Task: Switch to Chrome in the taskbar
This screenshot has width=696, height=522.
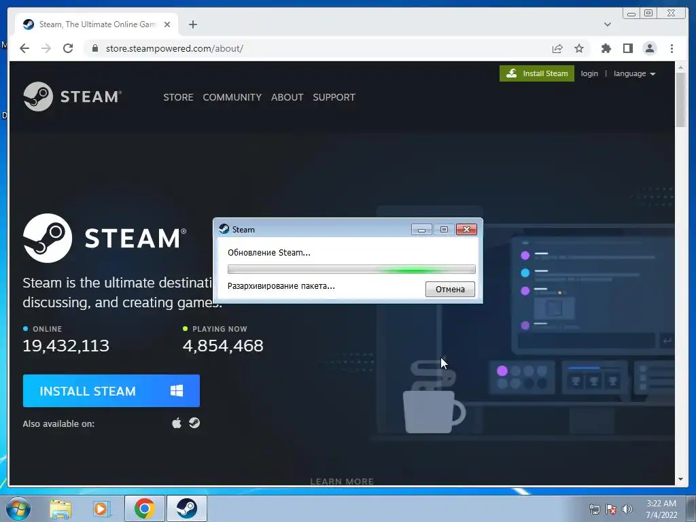Action: coord(145,508)
